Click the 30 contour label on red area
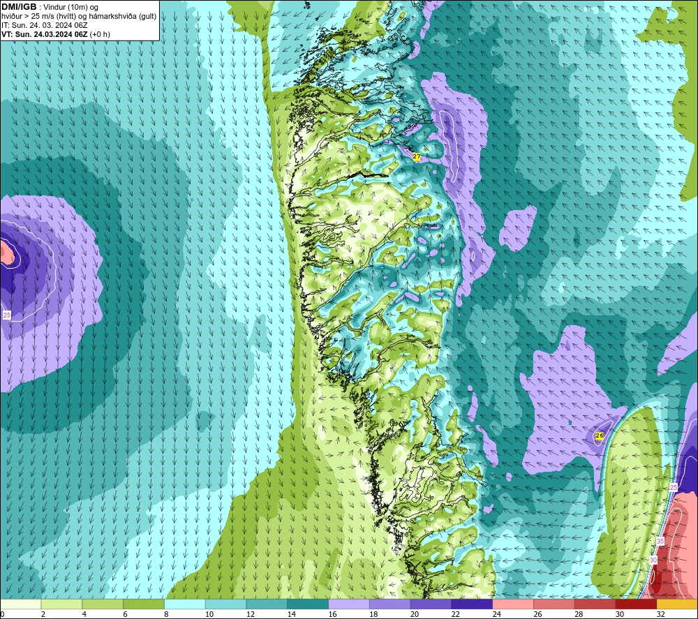 tap(653, 560)
